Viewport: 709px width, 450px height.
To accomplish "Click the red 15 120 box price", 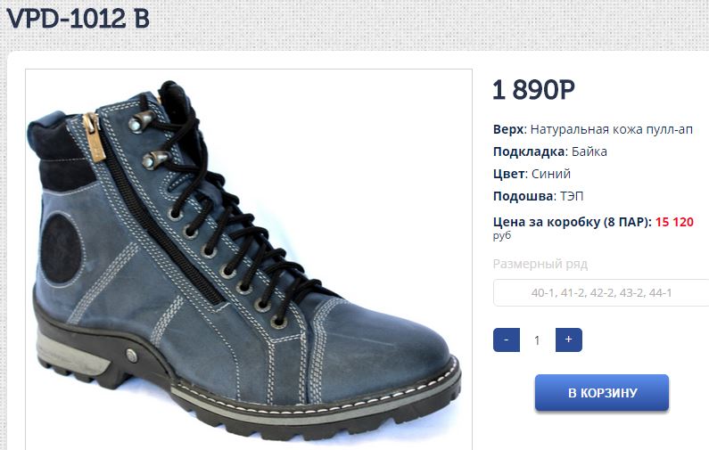I will [x=674, y=222].
